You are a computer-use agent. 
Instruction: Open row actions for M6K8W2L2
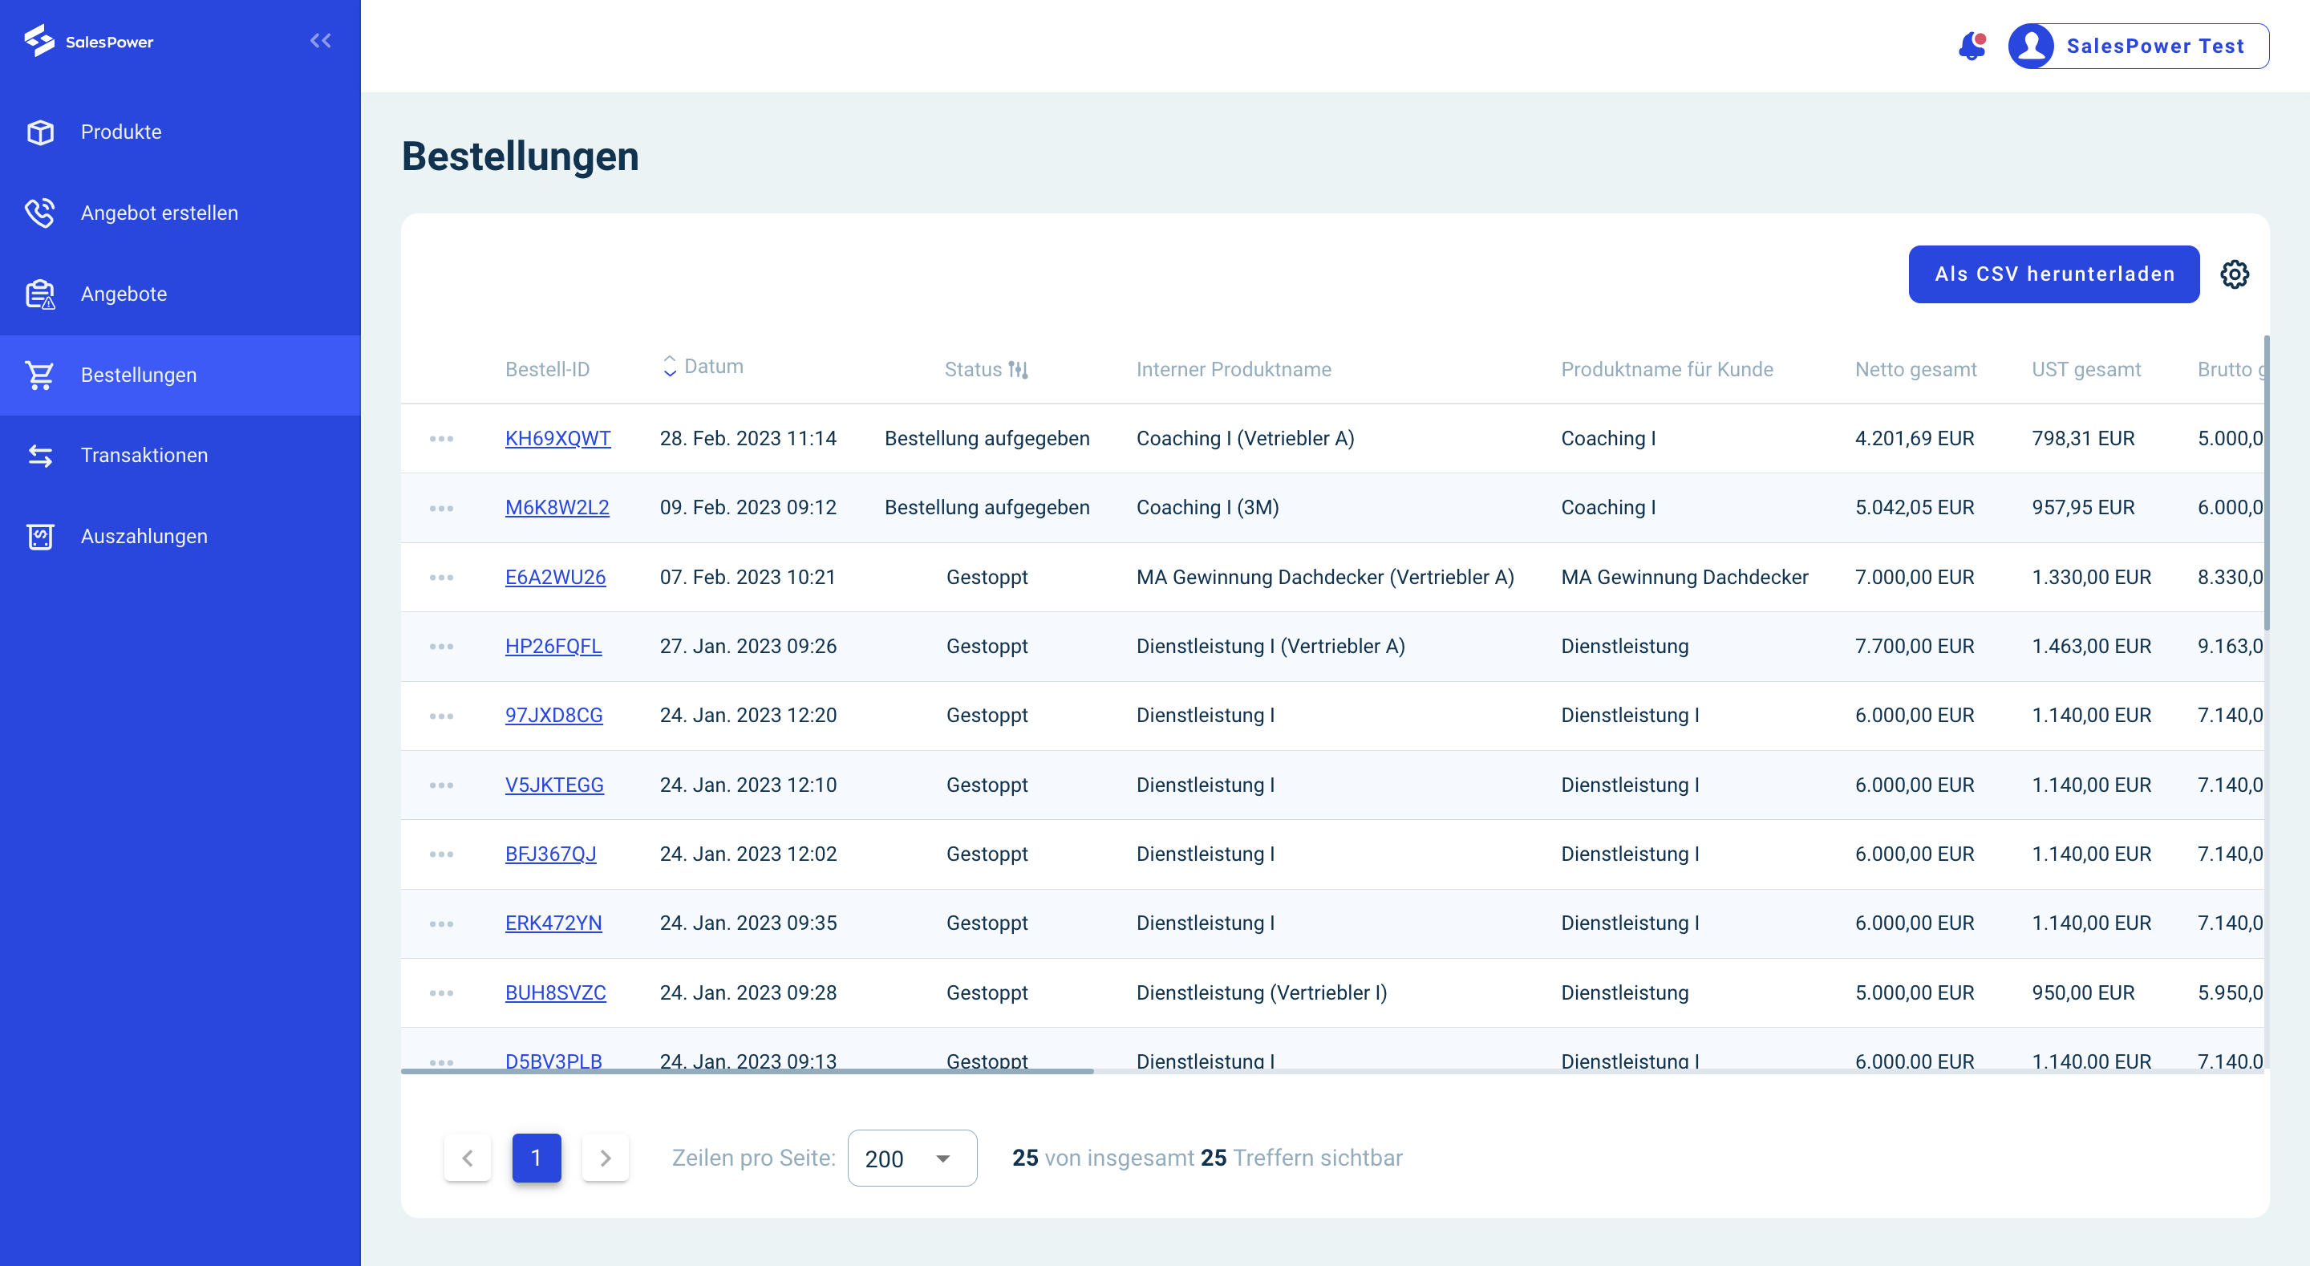pos(441,508)
